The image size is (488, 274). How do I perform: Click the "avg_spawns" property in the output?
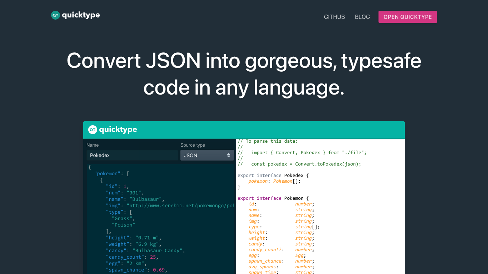coord(262,267)
